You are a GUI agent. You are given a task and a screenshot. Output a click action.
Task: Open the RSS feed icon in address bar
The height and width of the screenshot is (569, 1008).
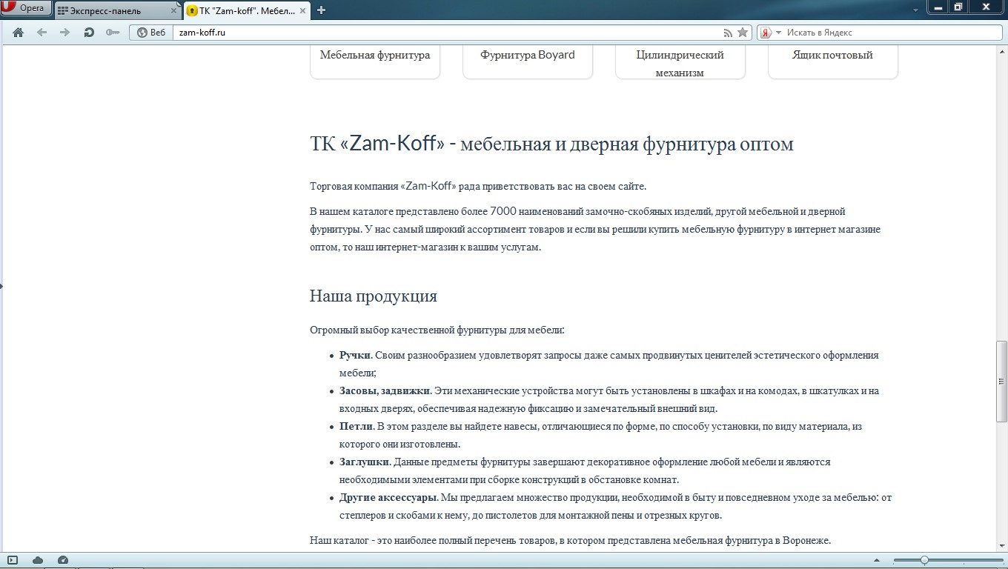[728, 33]
